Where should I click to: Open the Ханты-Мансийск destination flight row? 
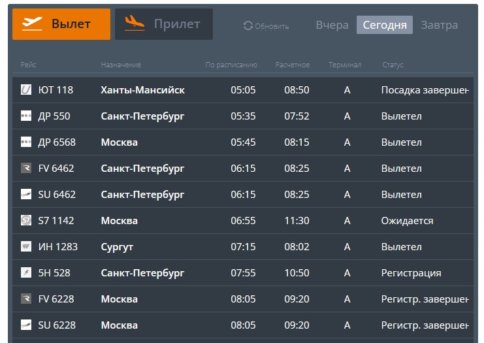point(142,90)
